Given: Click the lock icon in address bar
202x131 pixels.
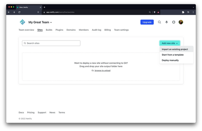Looking at the screenshot, I should click(44, 12).
